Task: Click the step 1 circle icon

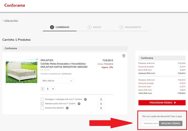Action: (52, 27)
